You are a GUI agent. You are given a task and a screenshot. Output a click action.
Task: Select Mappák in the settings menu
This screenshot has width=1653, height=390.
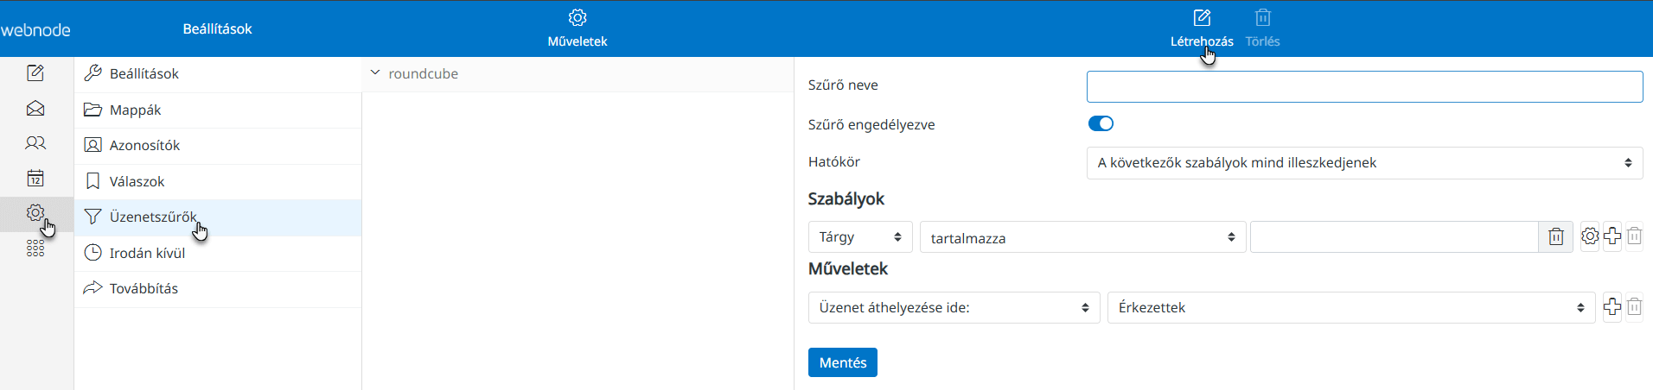click(x=135, y=110)
